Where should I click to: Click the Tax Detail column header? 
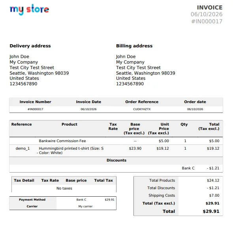(24, 180)
